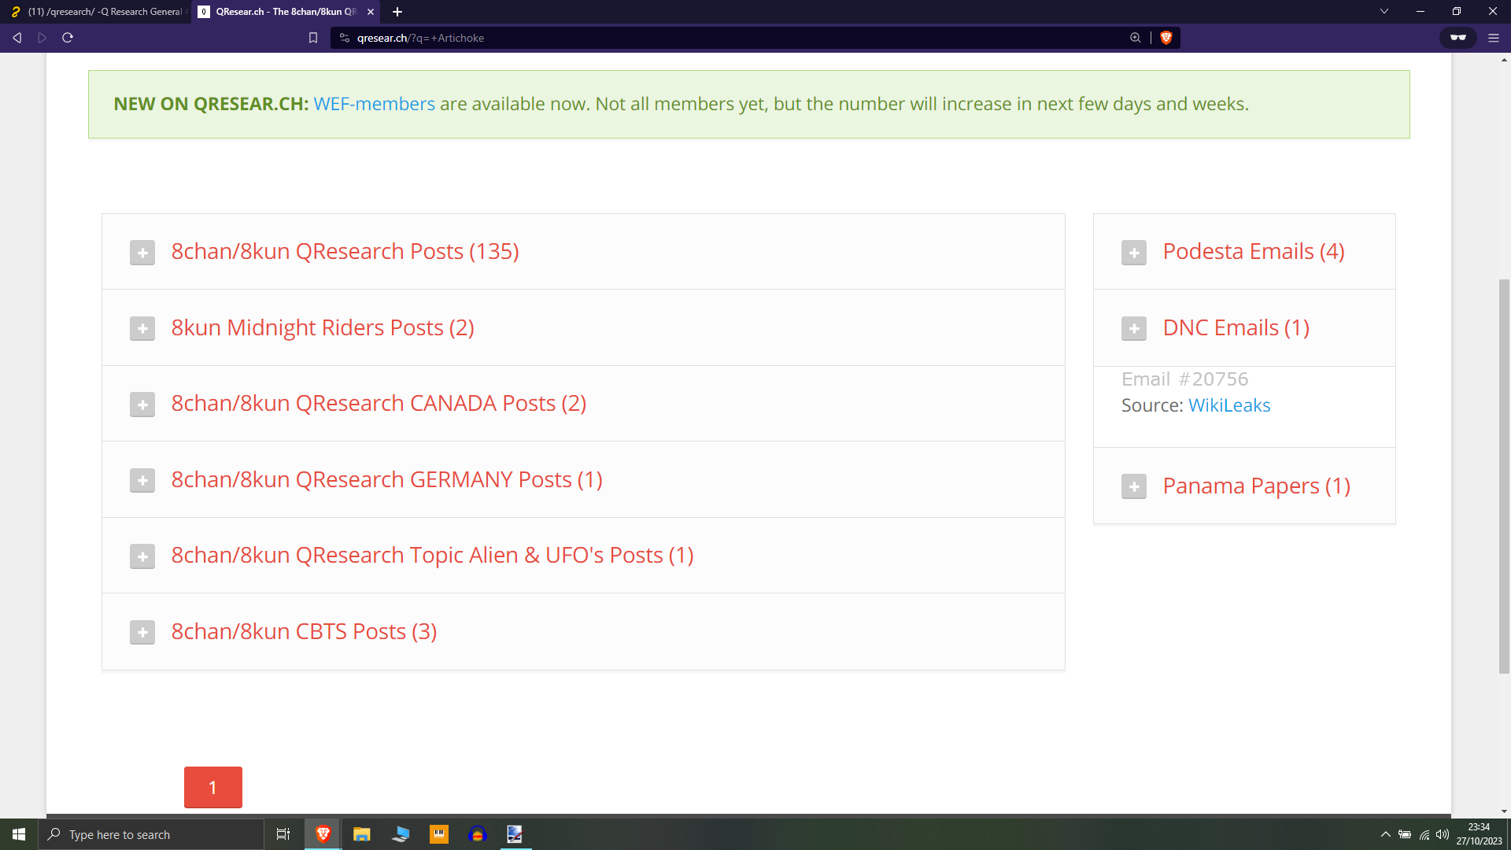Open Podesta Emails (4) heading
This screenshot has height=850, width=1511.
[1254, 251]
